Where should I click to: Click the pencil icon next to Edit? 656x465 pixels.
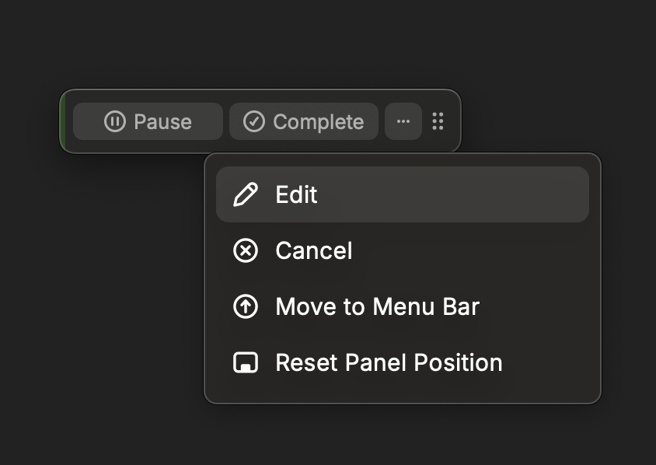pyautogui.click(x=246, y=194)
